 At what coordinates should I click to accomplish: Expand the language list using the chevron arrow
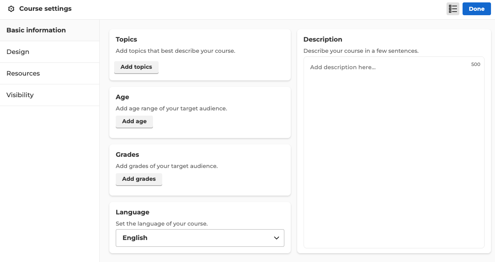[x=276, y=238]
